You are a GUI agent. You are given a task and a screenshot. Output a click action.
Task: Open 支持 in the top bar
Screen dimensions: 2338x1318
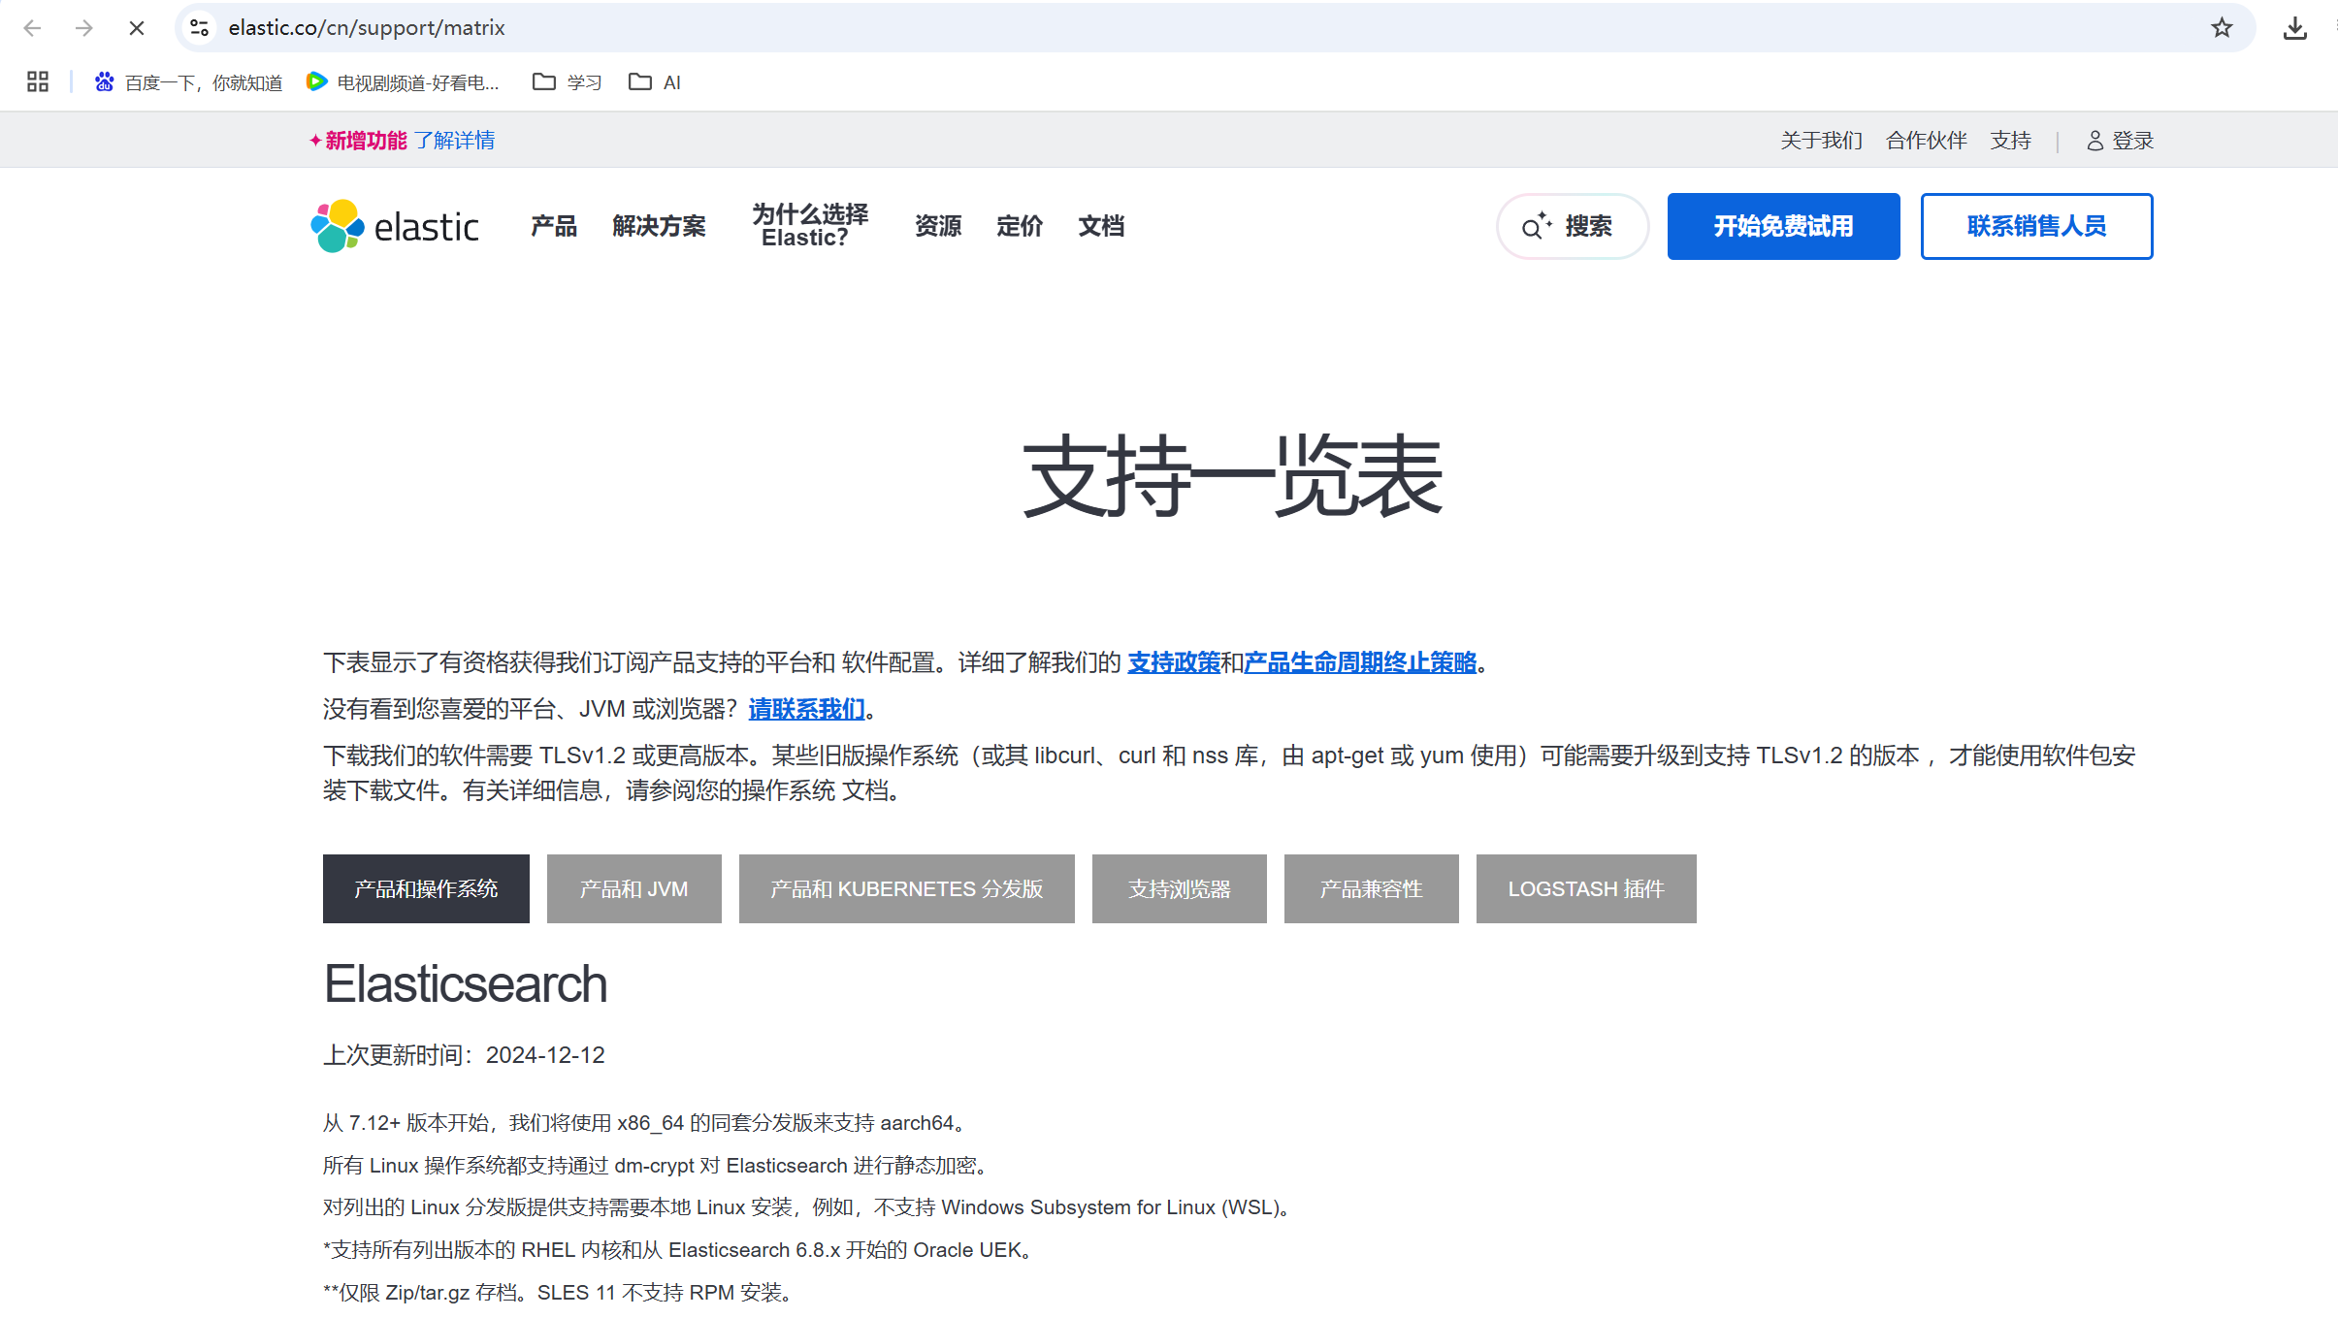click(2011, 141)
